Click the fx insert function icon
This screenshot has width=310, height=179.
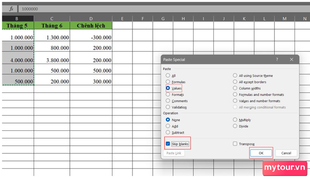(11, 9)
